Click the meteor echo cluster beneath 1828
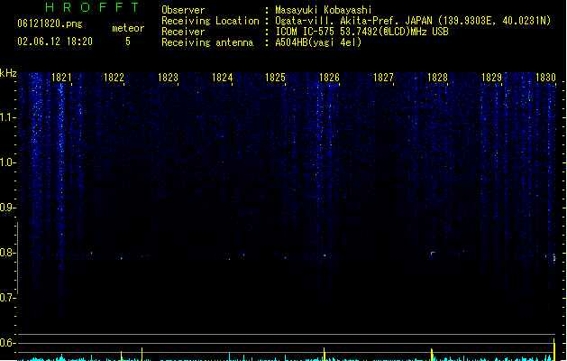Viewport: 567px width, 361px height. click(x=433, y=253)
